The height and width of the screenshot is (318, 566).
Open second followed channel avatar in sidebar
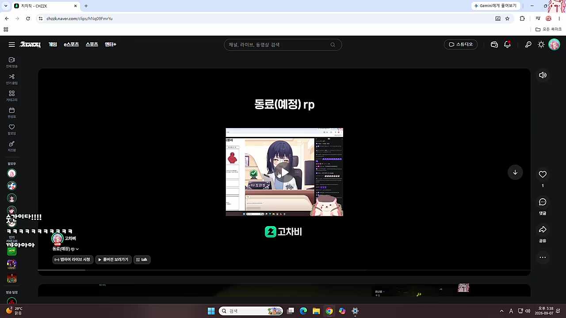(x=12, y=185)
